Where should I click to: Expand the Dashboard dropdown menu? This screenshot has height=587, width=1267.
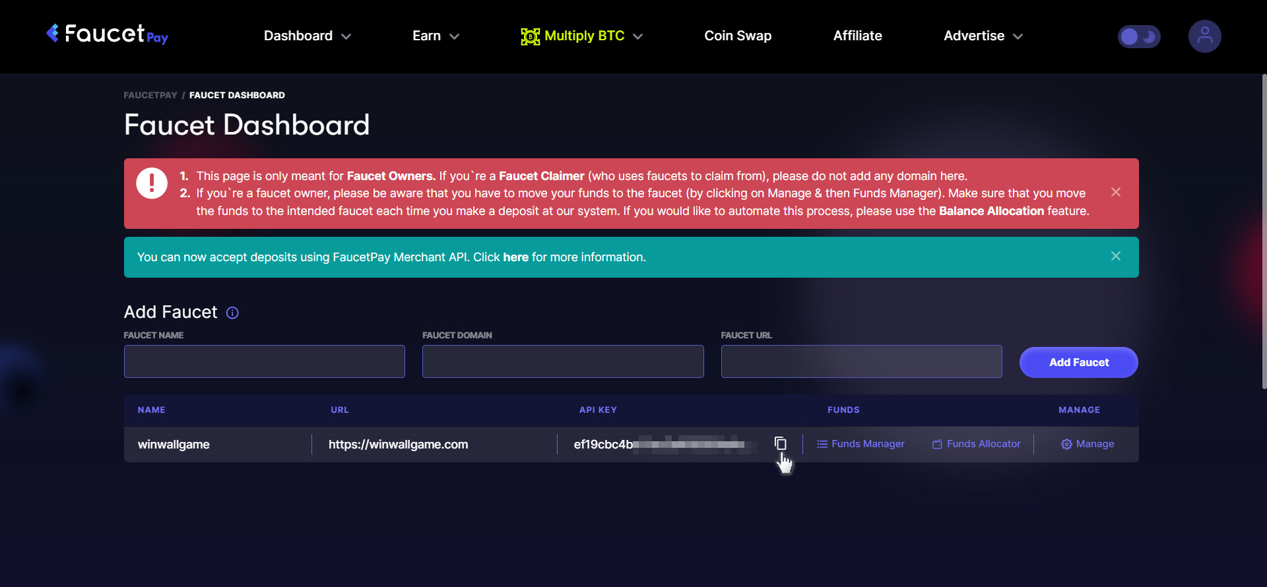[x=308, y=36]
